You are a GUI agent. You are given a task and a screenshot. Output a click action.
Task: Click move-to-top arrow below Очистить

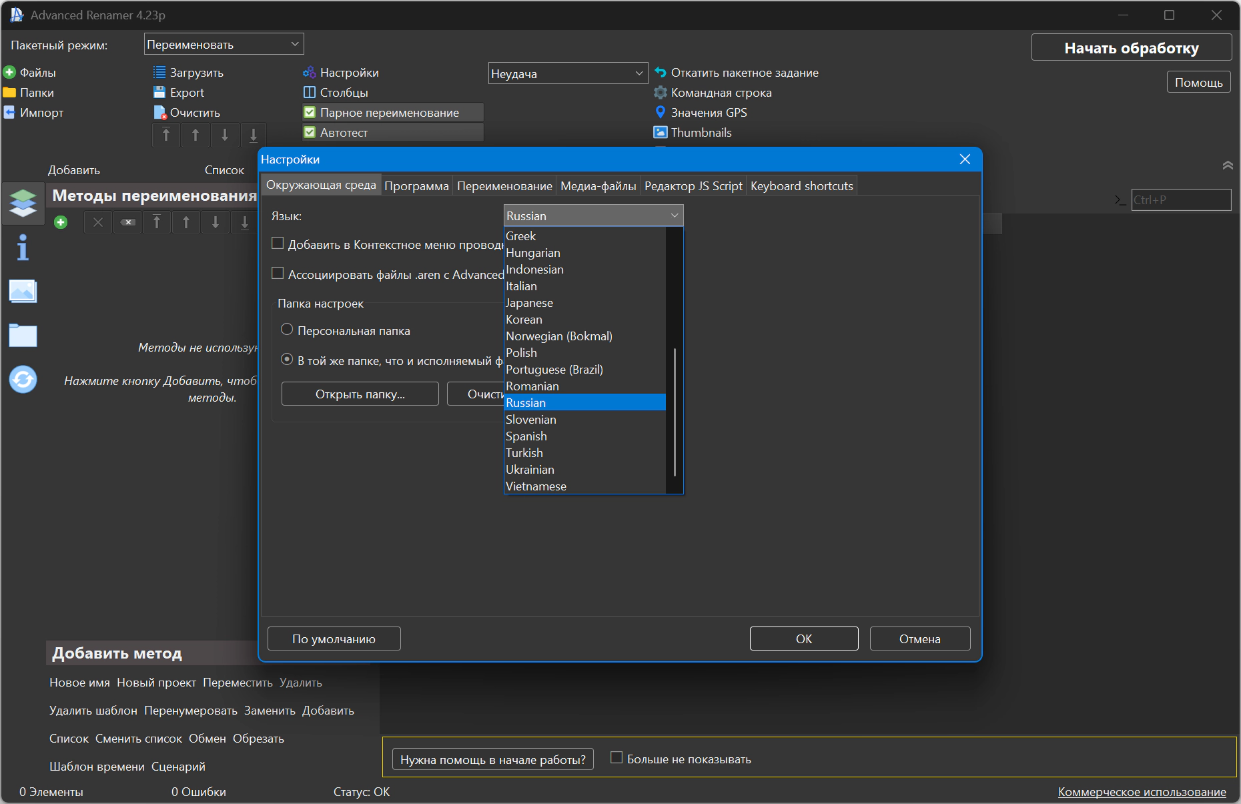pyautogui.click(x=166, y=135)
